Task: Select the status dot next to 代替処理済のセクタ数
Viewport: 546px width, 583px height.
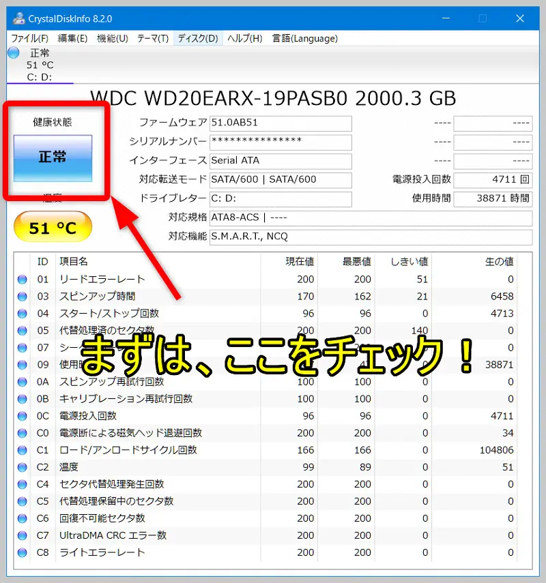Action: click(x=22, y=330)
